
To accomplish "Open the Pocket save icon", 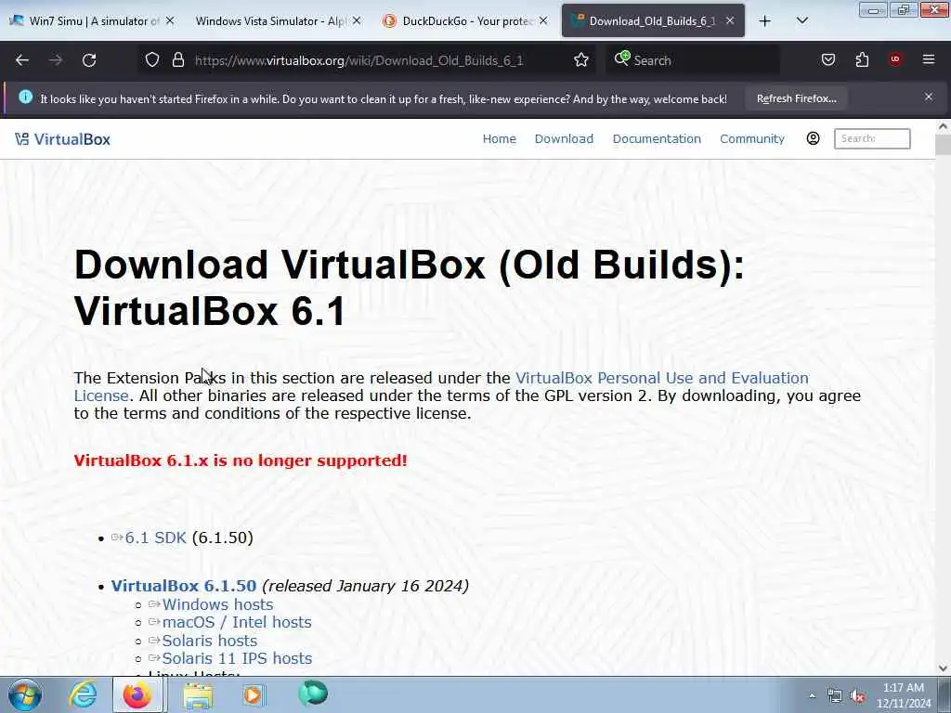I will [x=827, y=60].
